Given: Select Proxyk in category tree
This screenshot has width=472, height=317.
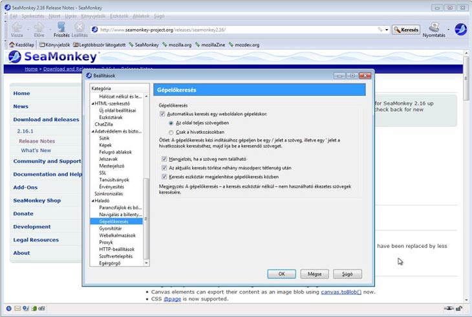Looking at the screenshot, I should point(106,242).
